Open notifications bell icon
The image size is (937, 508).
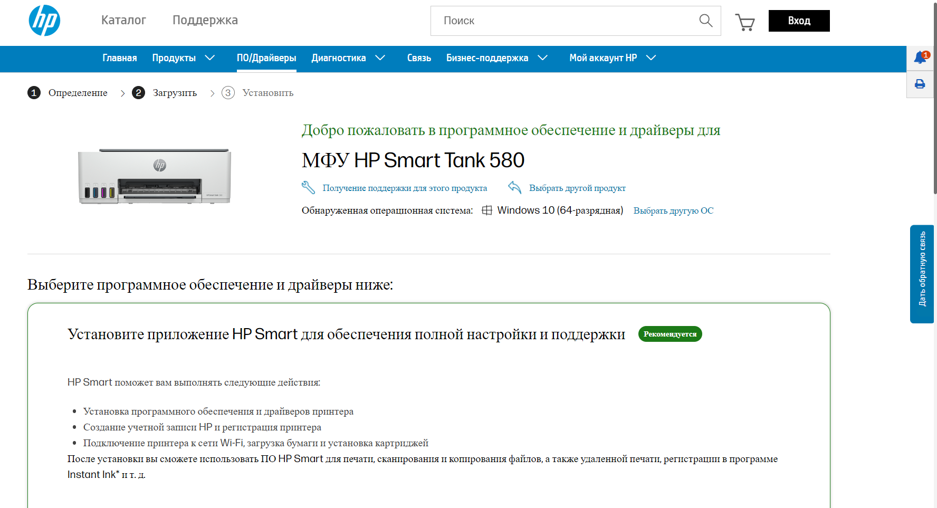pyautogui.click(x=921, y=57)
